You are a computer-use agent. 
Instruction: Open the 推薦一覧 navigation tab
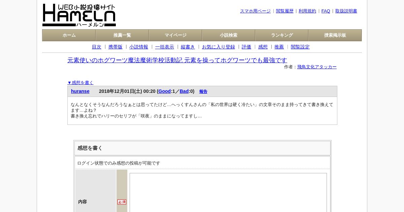pyautogui.click(x=122, y=35)
